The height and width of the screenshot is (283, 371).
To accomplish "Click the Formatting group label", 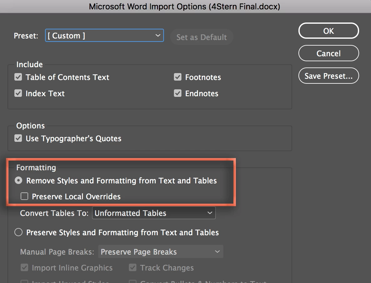I will 36,167.
